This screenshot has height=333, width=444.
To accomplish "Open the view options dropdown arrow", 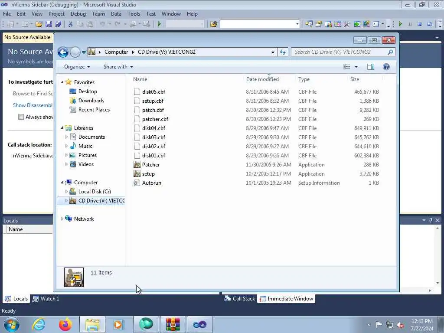I will point(356,66).
